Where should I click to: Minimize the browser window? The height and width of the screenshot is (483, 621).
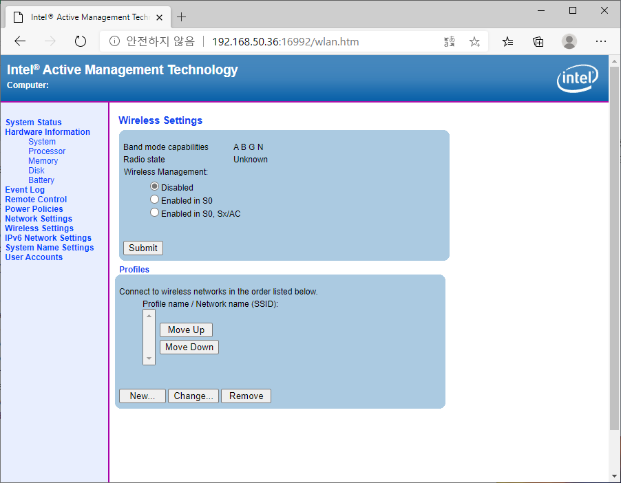[x=541, y=11]
